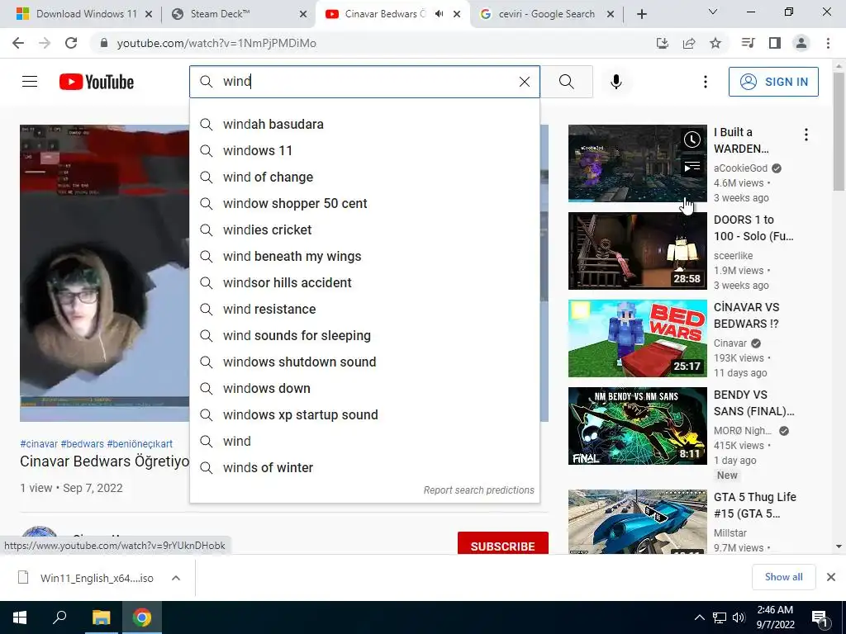Go to YouTube home via logo
The image size is (846, 634).
(x=97, y=82)
